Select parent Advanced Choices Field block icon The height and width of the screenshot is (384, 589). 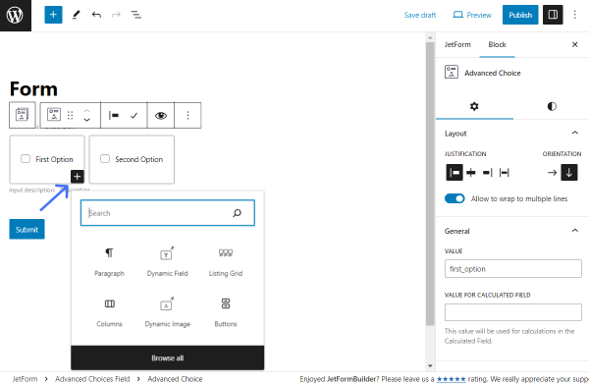(x=23, y=115)
